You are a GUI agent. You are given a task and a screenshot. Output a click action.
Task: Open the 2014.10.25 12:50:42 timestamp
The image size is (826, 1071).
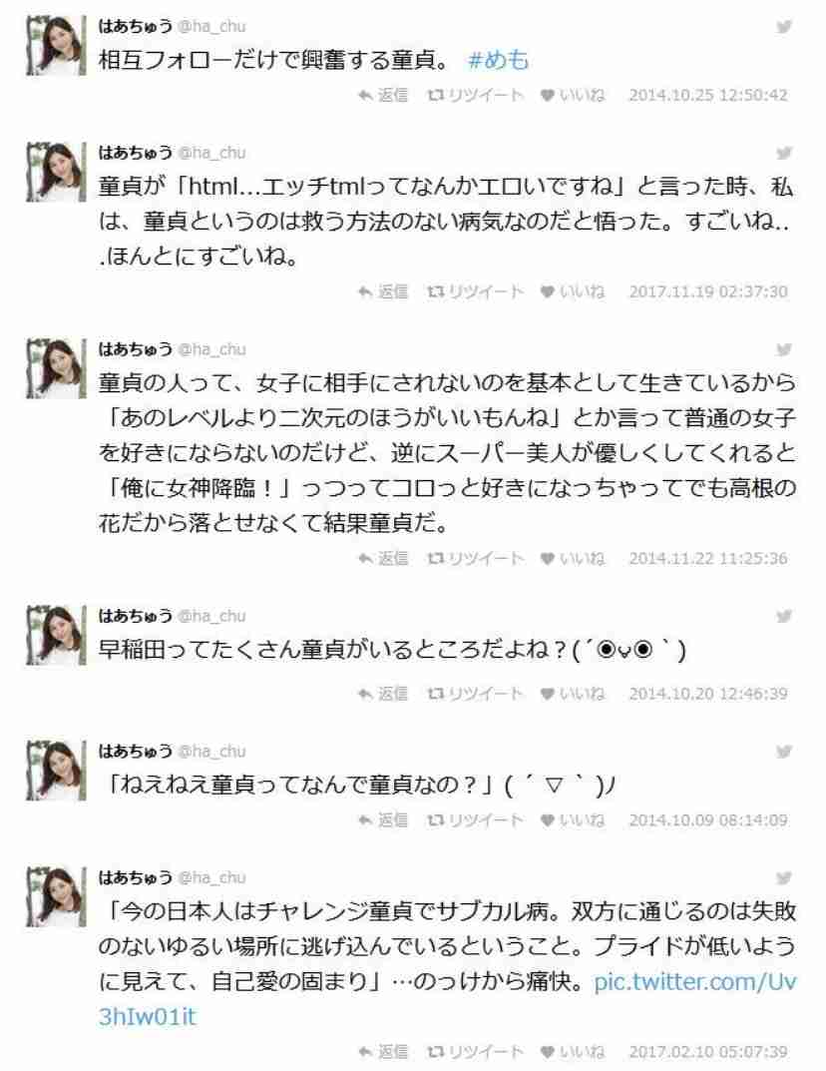click(708, 95)
